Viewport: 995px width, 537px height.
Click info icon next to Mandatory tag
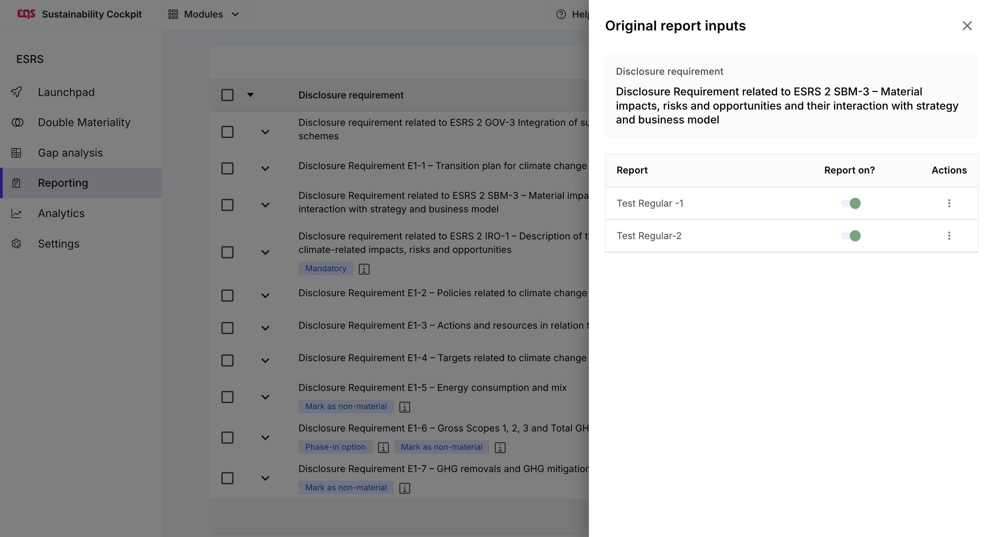pos(364,269)
